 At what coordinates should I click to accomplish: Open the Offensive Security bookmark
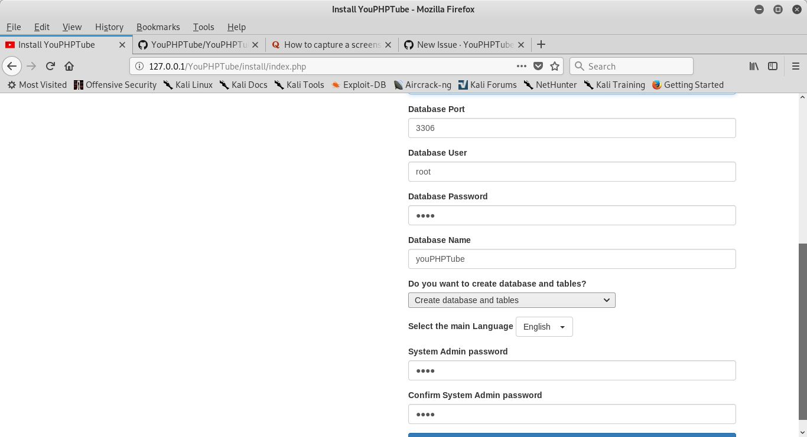[x=115, y=85]
